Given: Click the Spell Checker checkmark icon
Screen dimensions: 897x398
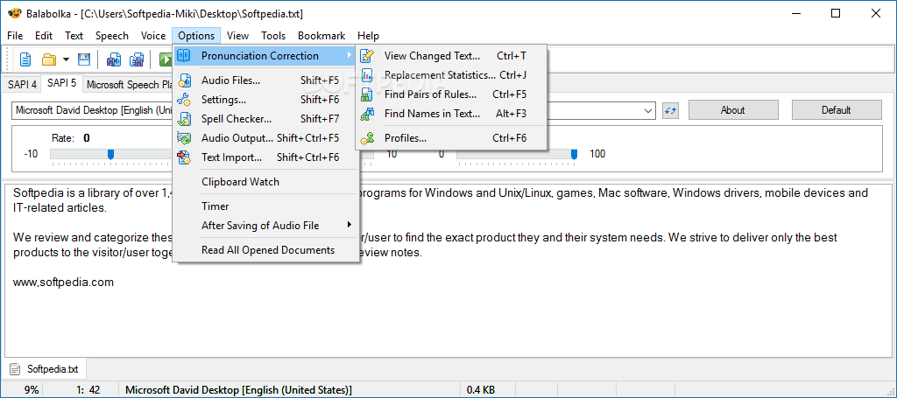Looking at the screenshot, I should (184, 119).
